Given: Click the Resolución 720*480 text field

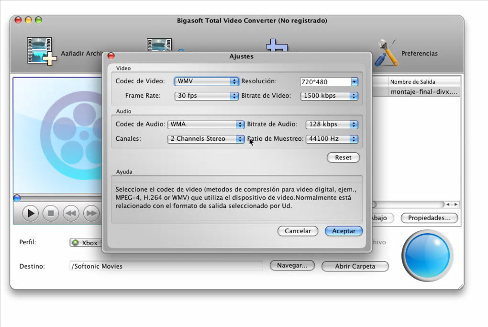Looking at the screenshot, I should coord(326,82).
